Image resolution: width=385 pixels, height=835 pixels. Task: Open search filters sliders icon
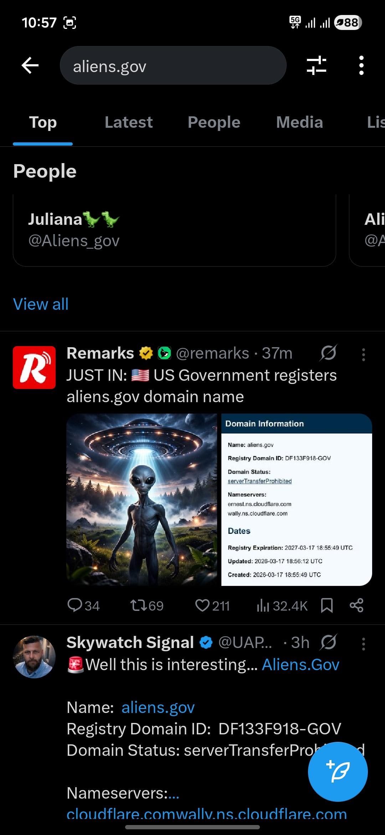(317, 65)
